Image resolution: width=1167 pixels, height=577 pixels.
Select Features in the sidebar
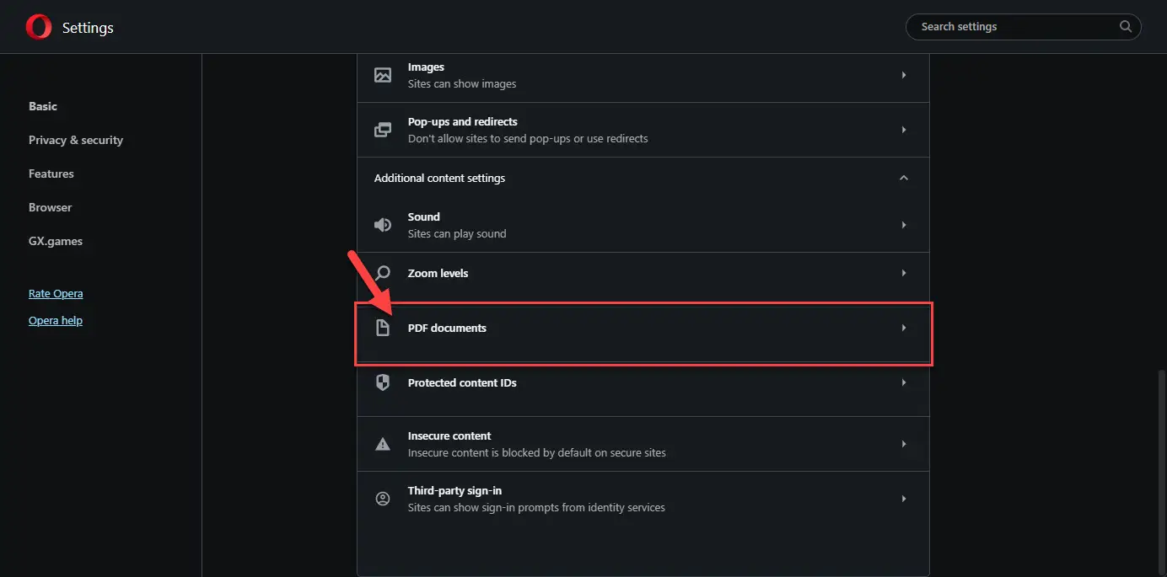coord(51,174)
